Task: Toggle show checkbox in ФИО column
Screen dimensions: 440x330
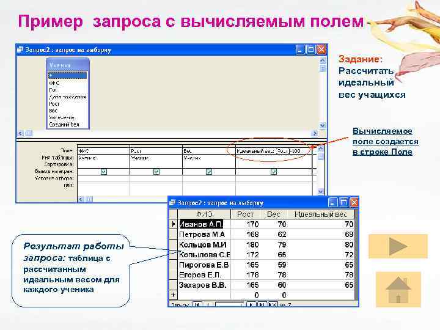Action: (103, 172)
